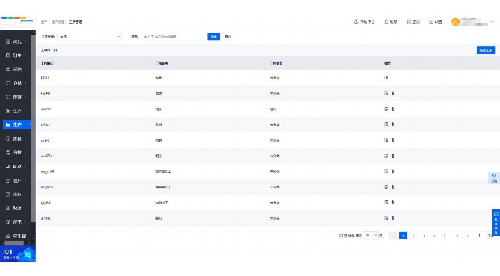Open the 帮助中心 help center

364,22
